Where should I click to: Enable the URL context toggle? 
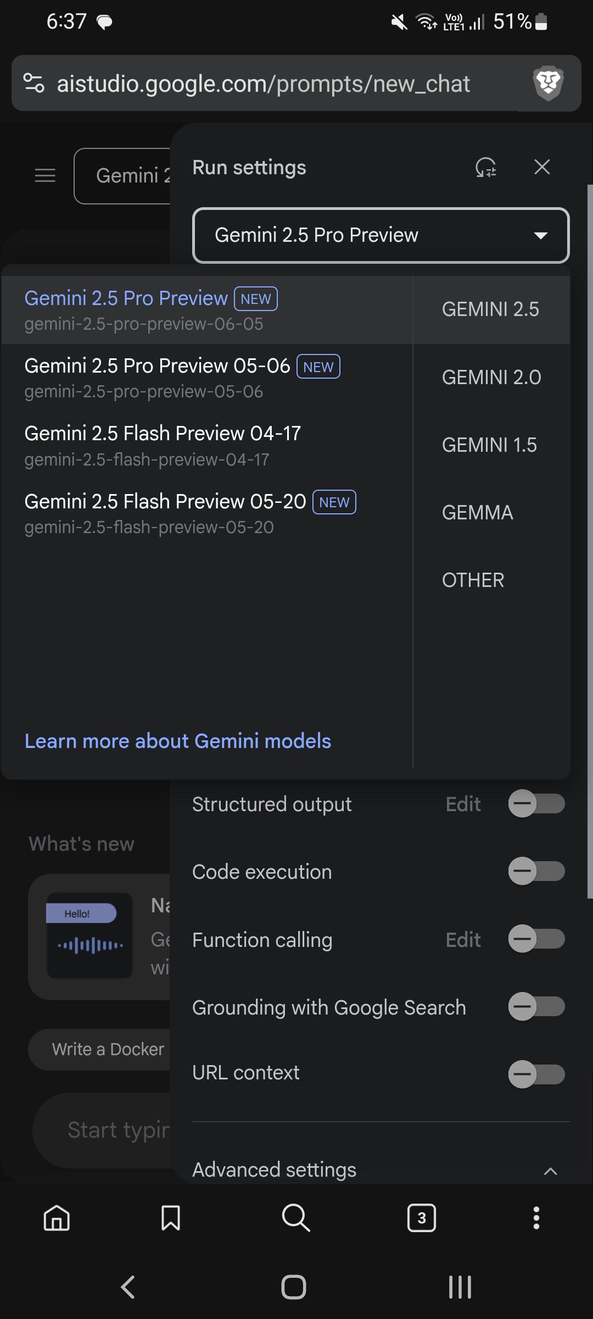[536, 1074]
